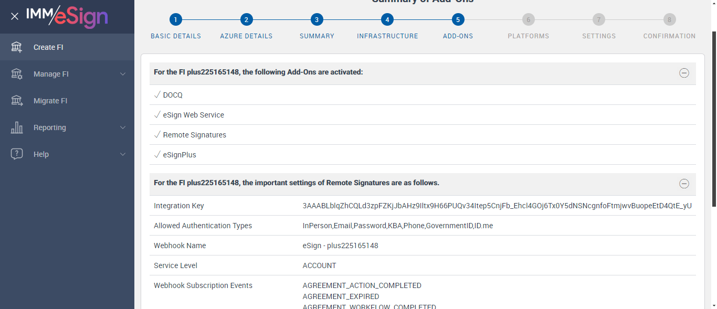
Task: Click the DOCQ add-on row
Action: [423, 95]
